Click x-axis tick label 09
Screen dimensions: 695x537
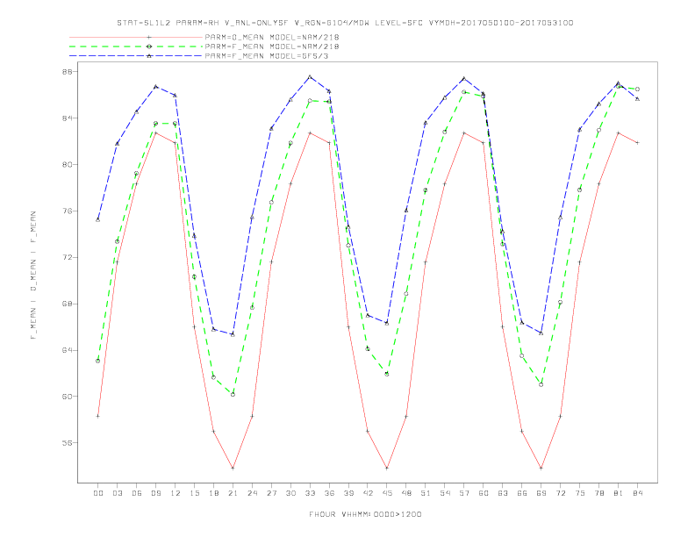click(x=155, y=493)
